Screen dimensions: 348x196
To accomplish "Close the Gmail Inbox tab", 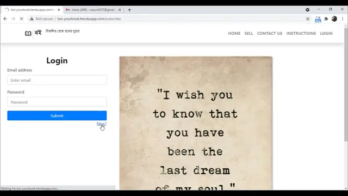I will (120, 10).
